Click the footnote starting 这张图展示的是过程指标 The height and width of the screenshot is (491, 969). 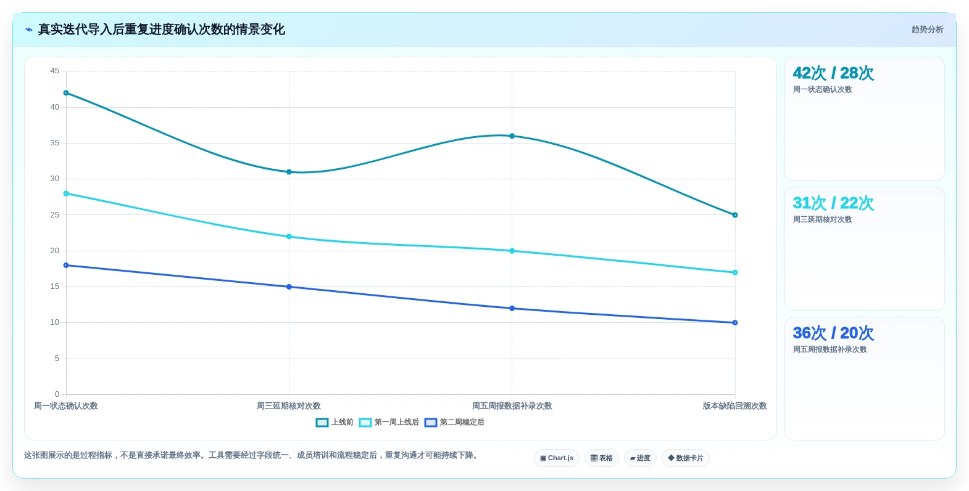252,455
